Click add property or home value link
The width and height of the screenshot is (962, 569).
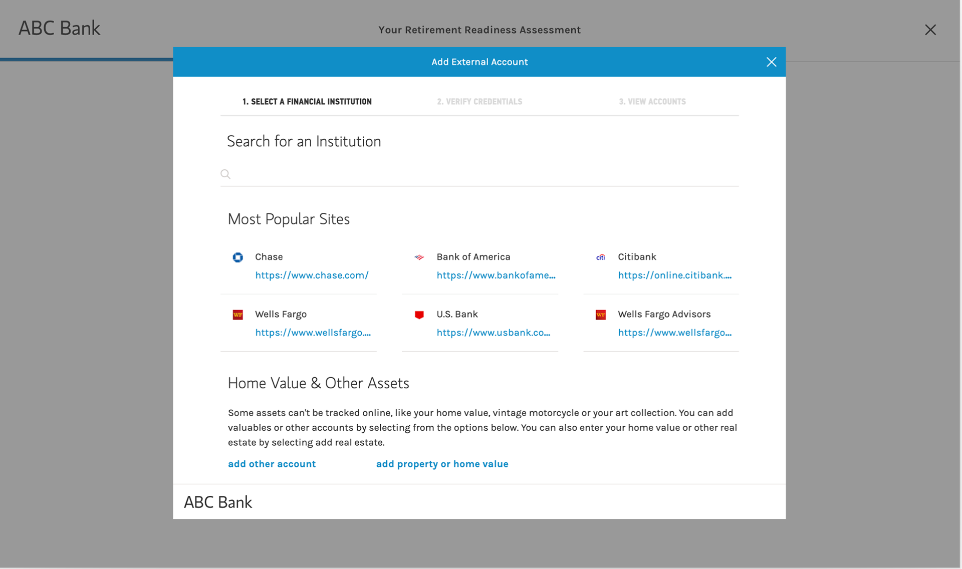pyautogui.click(x=442, y=464)
